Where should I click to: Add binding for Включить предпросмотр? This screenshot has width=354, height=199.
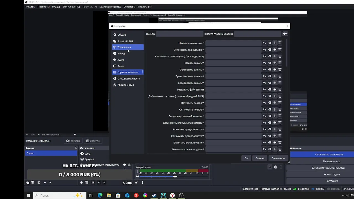click(x=275, y=129)
